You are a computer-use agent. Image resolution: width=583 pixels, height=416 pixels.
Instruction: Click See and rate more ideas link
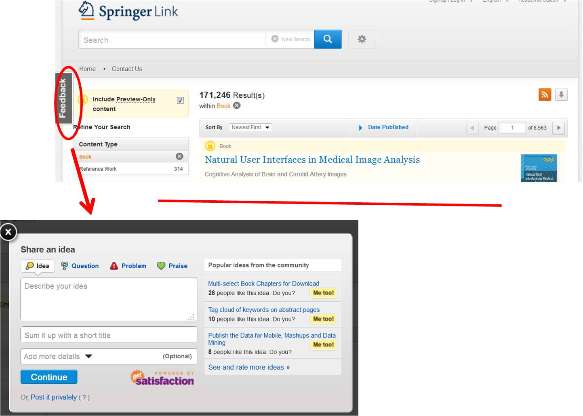(x=249, y=367)
